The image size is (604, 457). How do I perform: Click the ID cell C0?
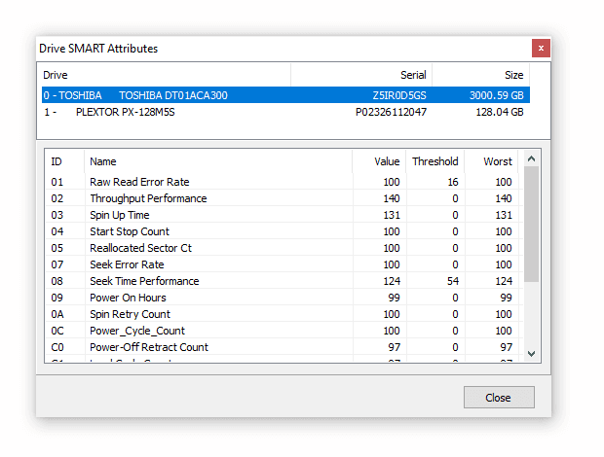(57, 347)
